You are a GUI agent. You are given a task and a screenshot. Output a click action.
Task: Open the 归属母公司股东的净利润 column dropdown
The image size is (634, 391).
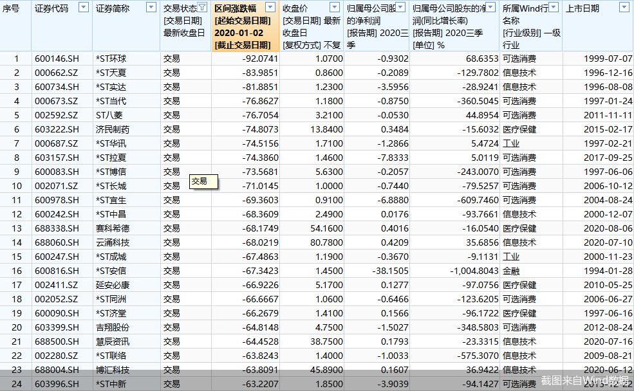pyautogui.click(x=400, y=7)
